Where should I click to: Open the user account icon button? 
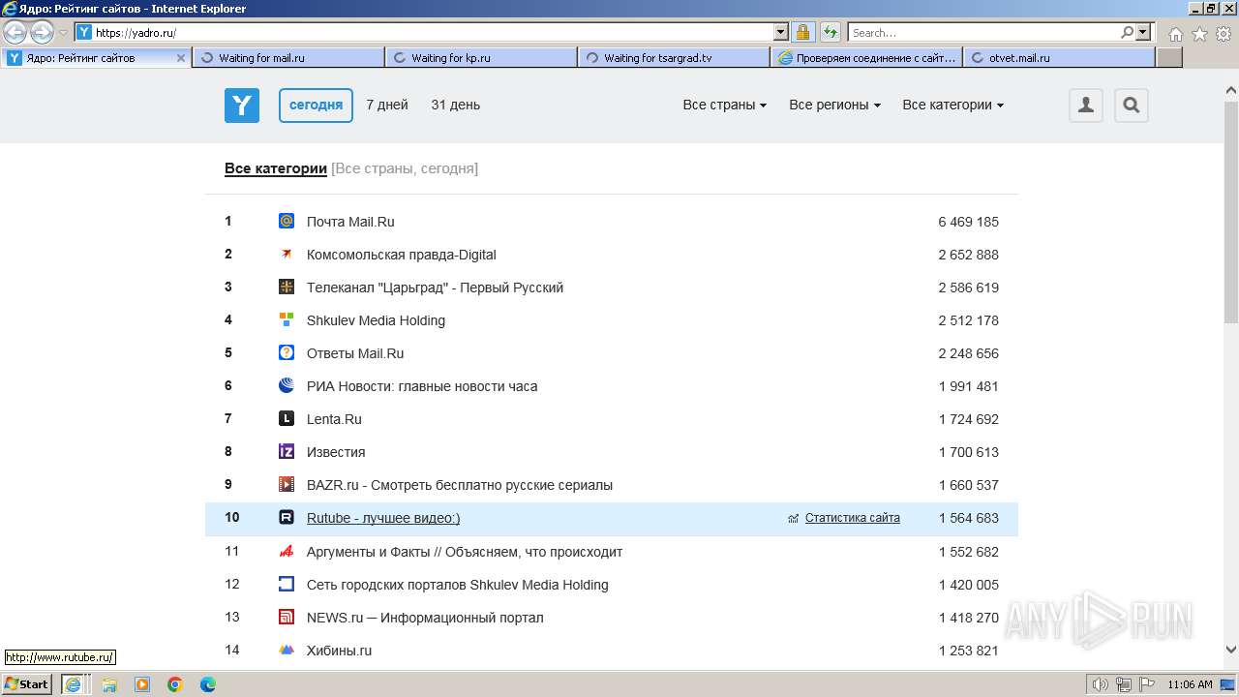point(1086,106)
